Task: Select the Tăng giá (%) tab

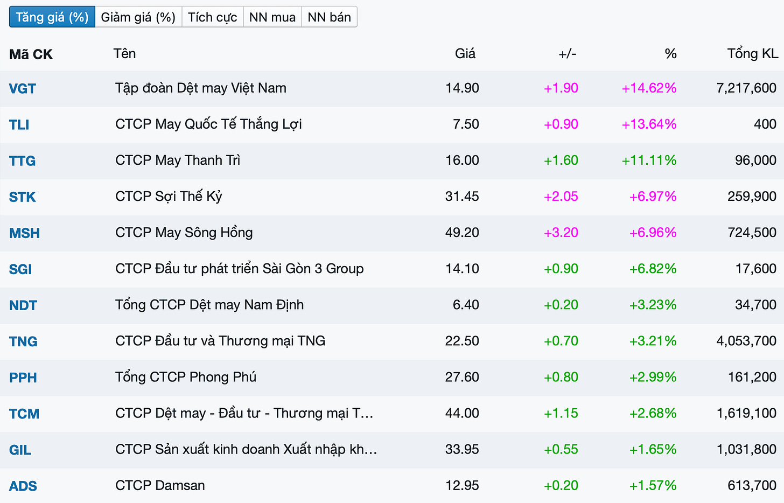Action: tap(52, 17)
